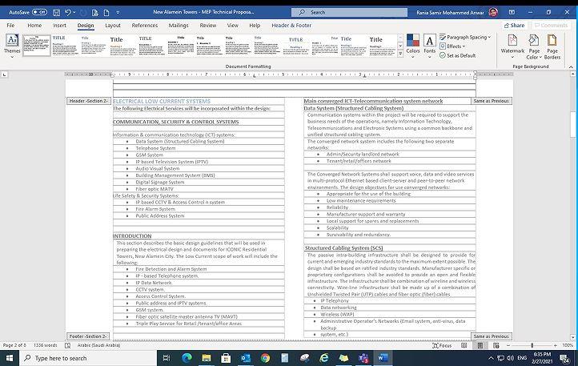Open the Effects dropdown
Viewport: 578px width, 366px height.
pyautogui.click(x=452, y=46)
